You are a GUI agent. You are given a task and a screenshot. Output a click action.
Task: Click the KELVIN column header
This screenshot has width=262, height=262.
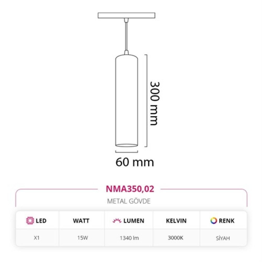[x=176, y=221]
